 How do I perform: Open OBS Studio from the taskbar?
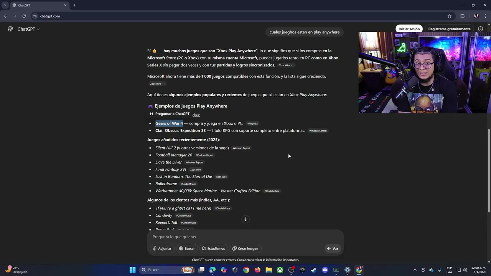291,270
